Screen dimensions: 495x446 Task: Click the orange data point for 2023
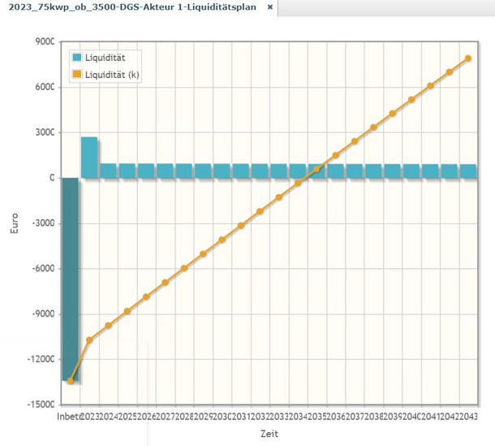(x=89, y=340)
